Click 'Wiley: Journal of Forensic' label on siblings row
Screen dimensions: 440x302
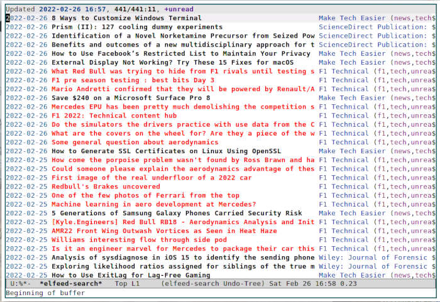pos(373,266)
